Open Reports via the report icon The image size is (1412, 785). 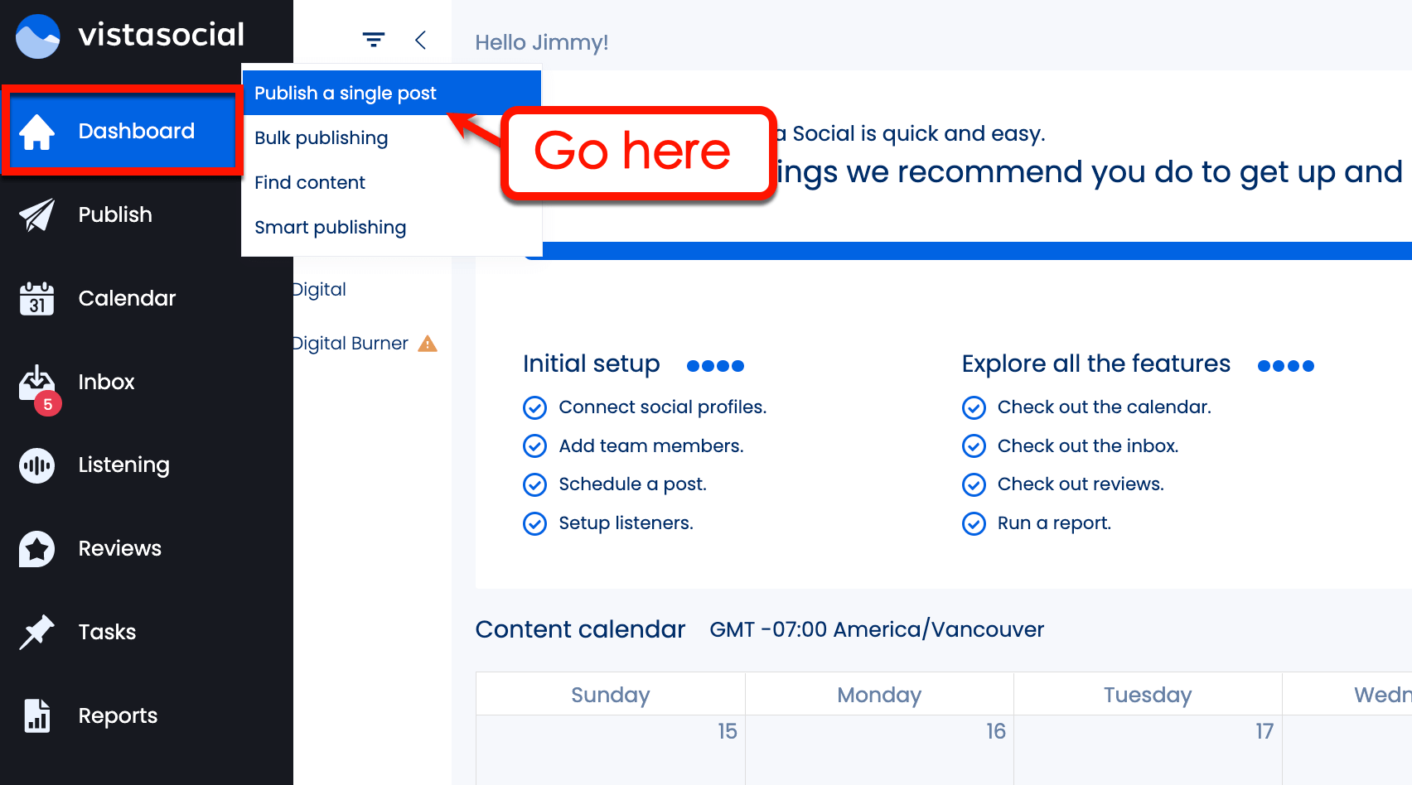tap(37, 715)
